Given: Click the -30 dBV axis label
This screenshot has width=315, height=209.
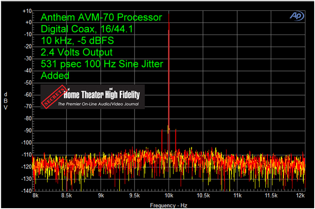Looking at the screenshot, I should tap(28, 58).
